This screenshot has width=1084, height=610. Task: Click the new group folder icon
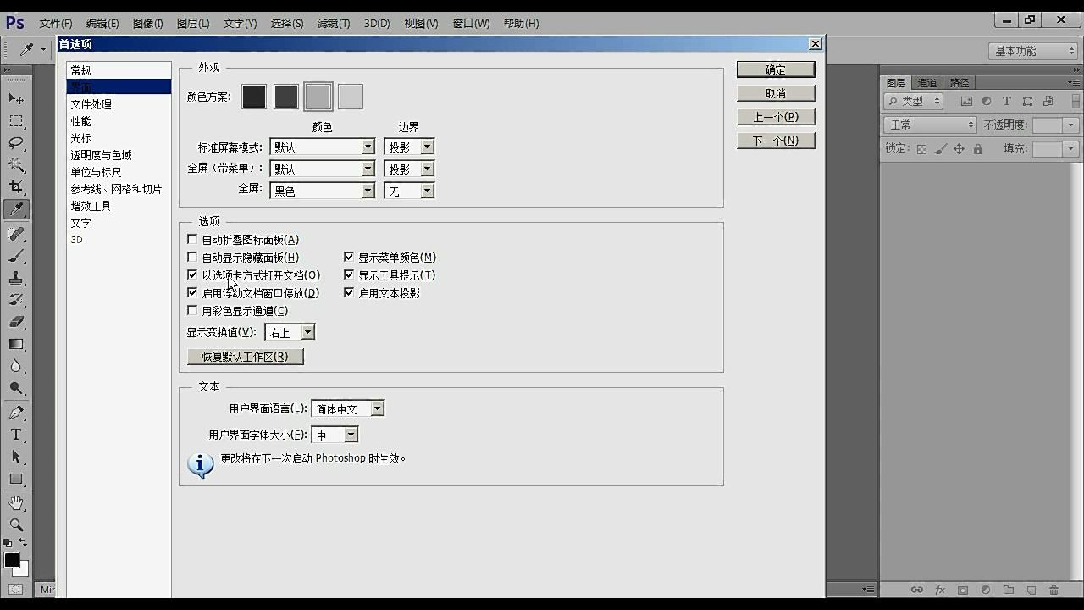(1009, 590)
